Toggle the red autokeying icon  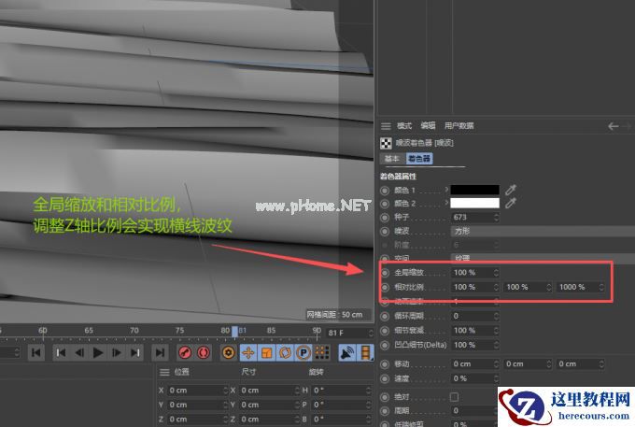pyautogui.click(x=204, y=352)
